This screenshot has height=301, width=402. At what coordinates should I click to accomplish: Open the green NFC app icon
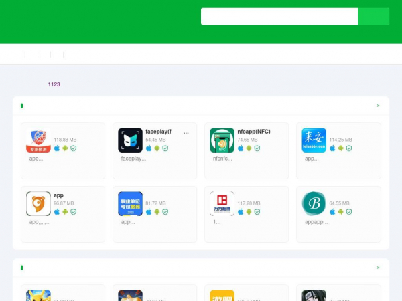pyautogui.click(x=222, y=140)
